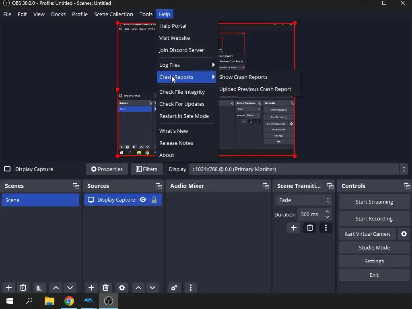Pop out the Sources dock
The width and height of the screenshot is (412, 309).
pos(159,186)
